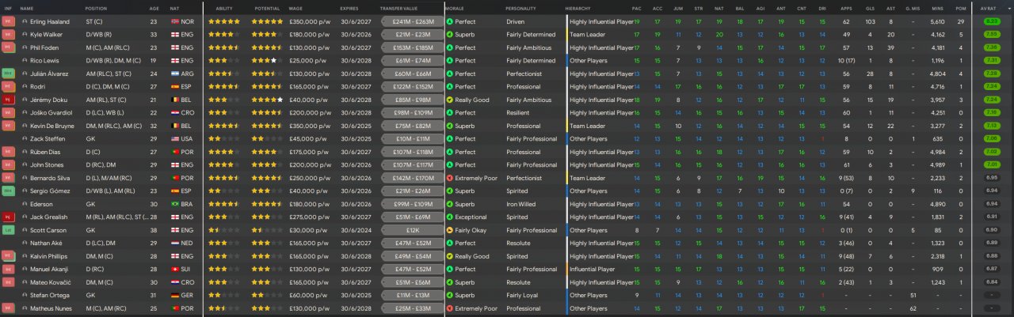Sort by the AV RAT column header

pos(988,8)
